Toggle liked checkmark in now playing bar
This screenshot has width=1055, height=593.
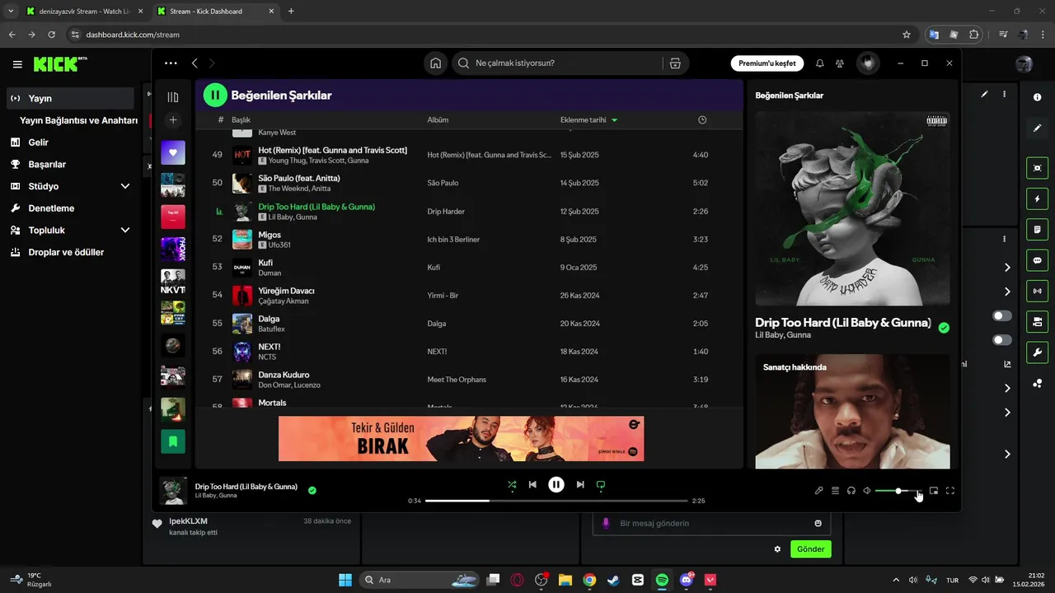click(x=312, y=490)
